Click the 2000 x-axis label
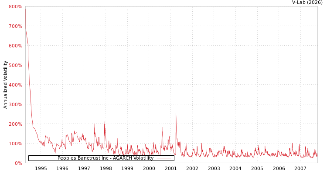327x174 pixels. click(149, 168)
